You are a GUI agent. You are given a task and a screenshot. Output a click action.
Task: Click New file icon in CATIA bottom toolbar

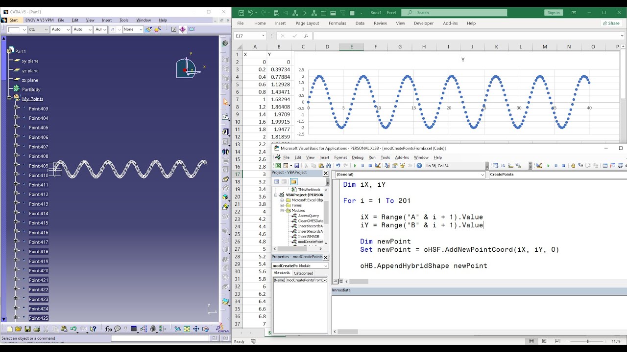tap(9, 329)
